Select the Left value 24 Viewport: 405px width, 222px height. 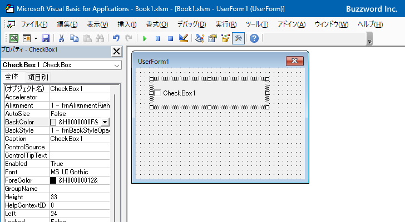[80, 214]
